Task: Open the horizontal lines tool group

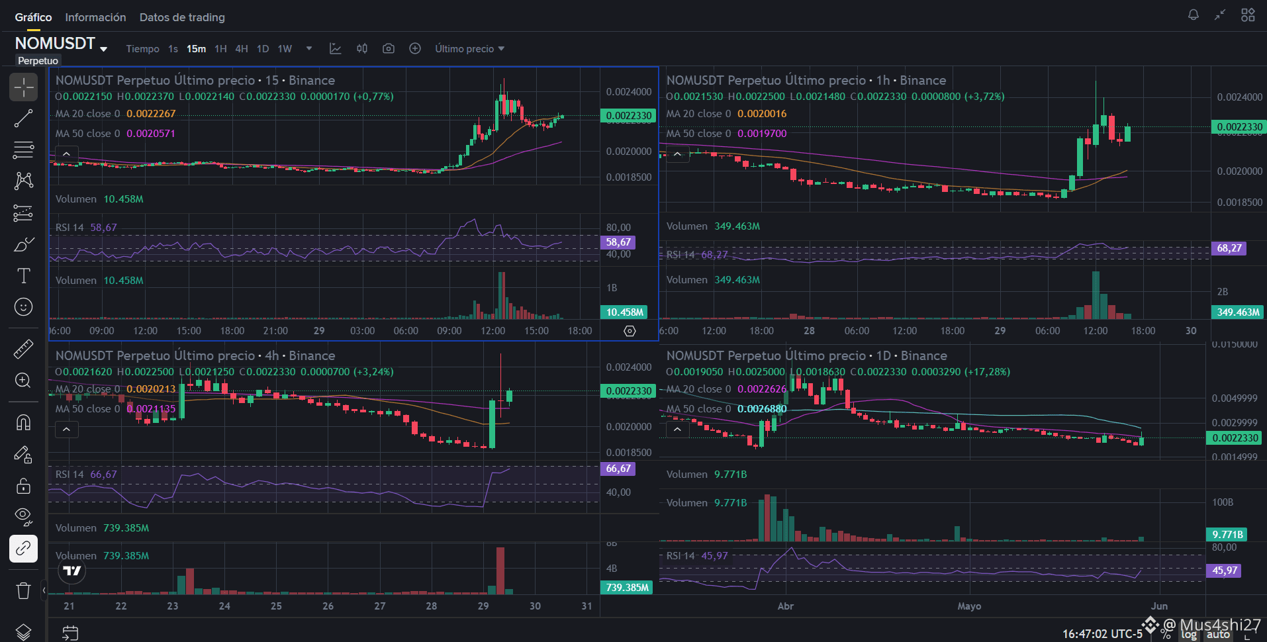Action: coord(24,150)
